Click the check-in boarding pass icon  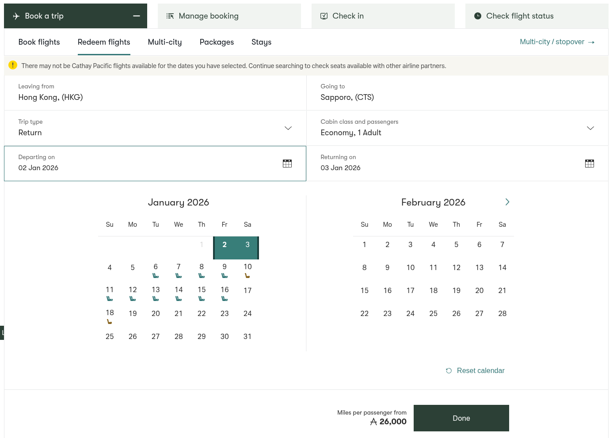tap(324, 15)
